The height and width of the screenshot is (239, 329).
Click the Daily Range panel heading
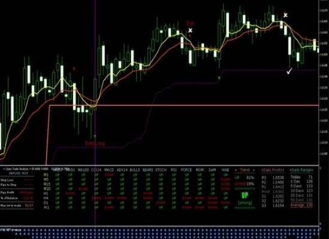(x=301, y=170)
